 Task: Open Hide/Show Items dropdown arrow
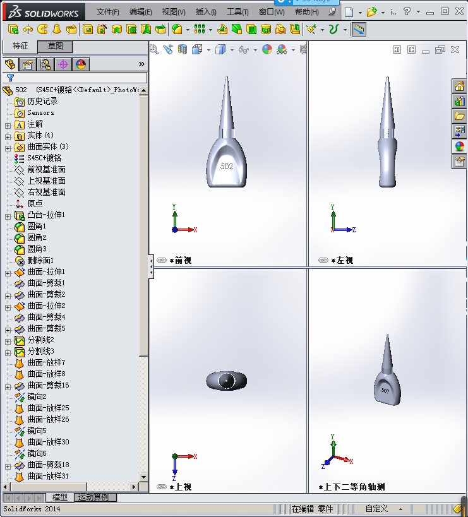(255, 50)
